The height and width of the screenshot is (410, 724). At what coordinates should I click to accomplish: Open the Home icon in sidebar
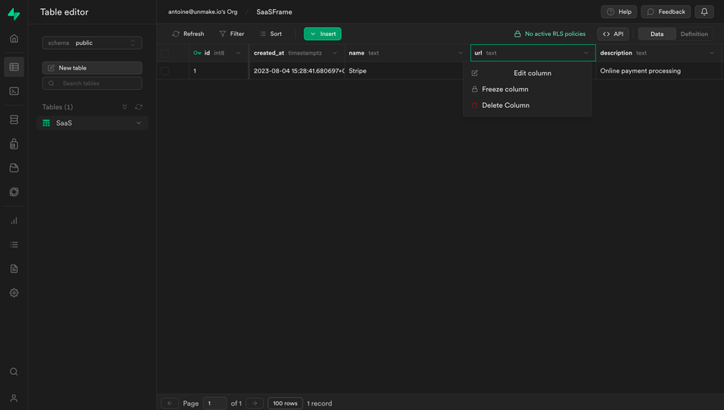pos(14,38)
